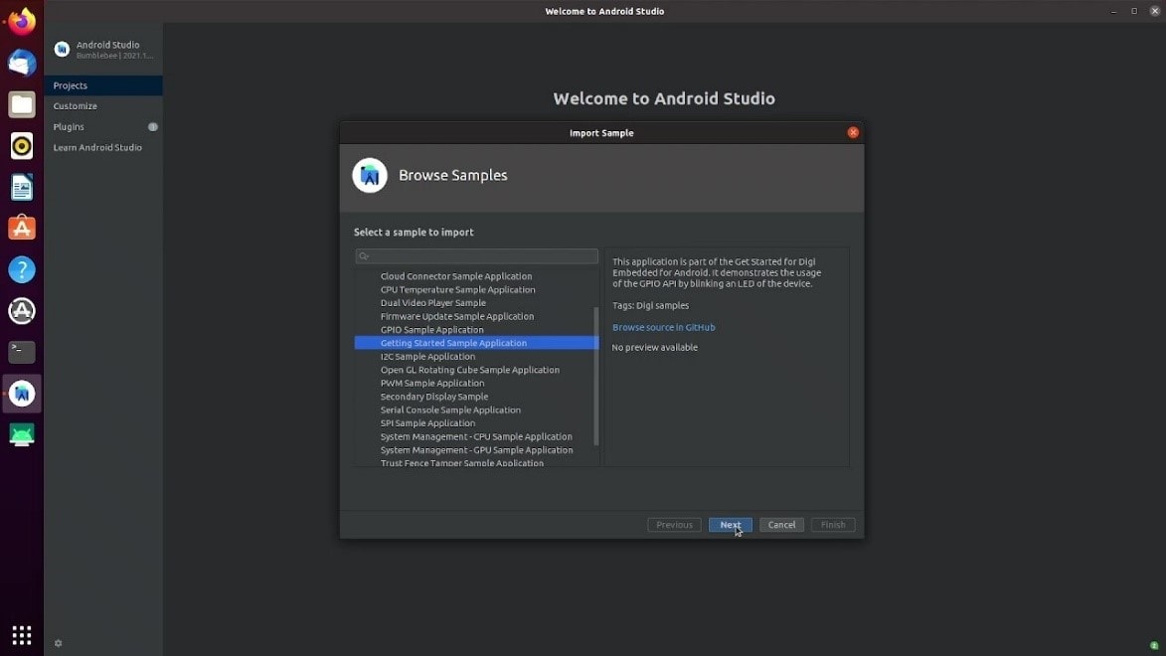Click the sample list vertical scrollbar
This screenshot has width=1166, height=656.
[596, 376]
